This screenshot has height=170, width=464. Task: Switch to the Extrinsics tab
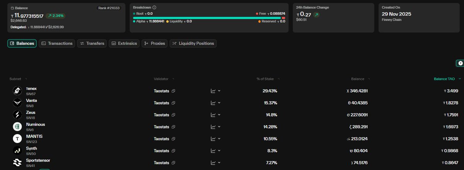124,43
